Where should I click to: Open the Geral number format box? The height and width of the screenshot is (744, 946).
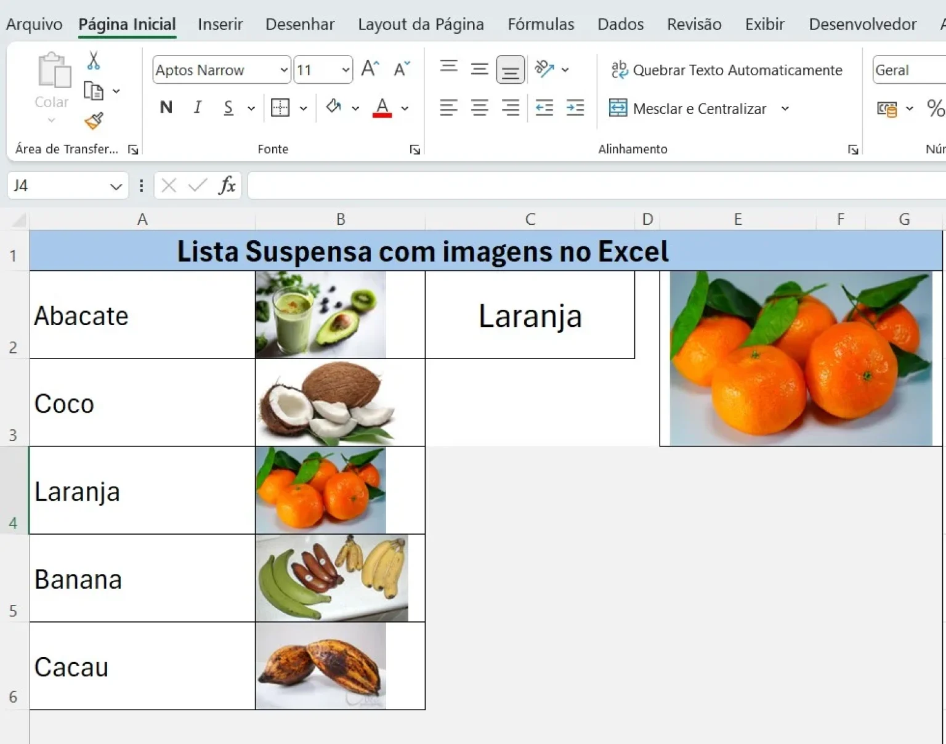[x=910, y=70]
